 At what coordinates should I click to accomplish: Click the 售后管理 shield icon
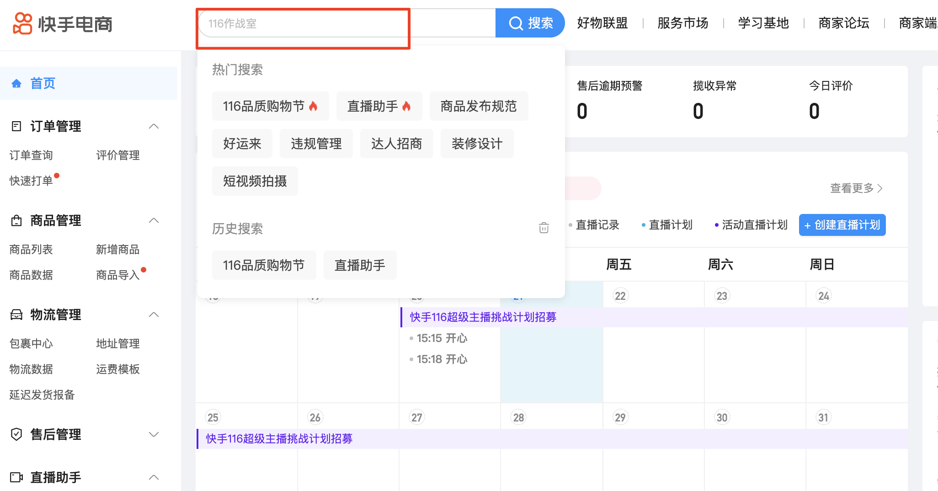tap(16, 434)
